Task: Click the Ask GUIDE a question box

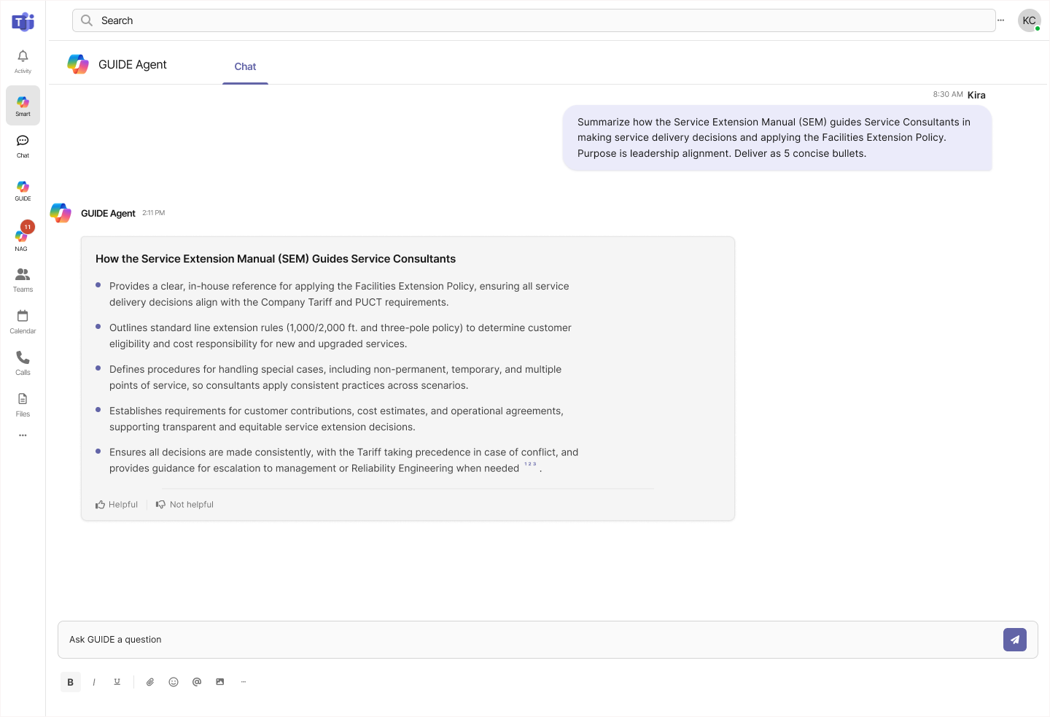Action: [530, 640]
